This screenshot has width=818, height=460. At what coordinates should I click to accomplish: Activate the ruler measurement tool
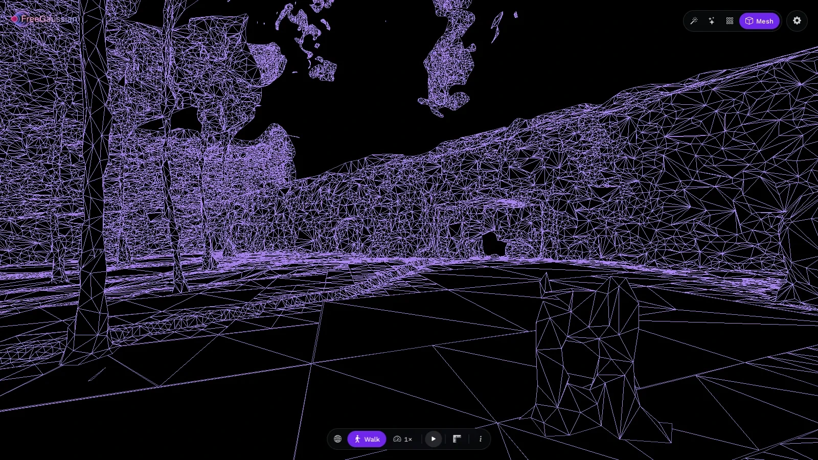point(457,439)
